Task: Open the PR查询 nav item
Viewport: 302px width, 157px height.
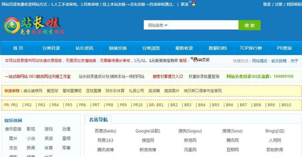Action: pos(284,48)
